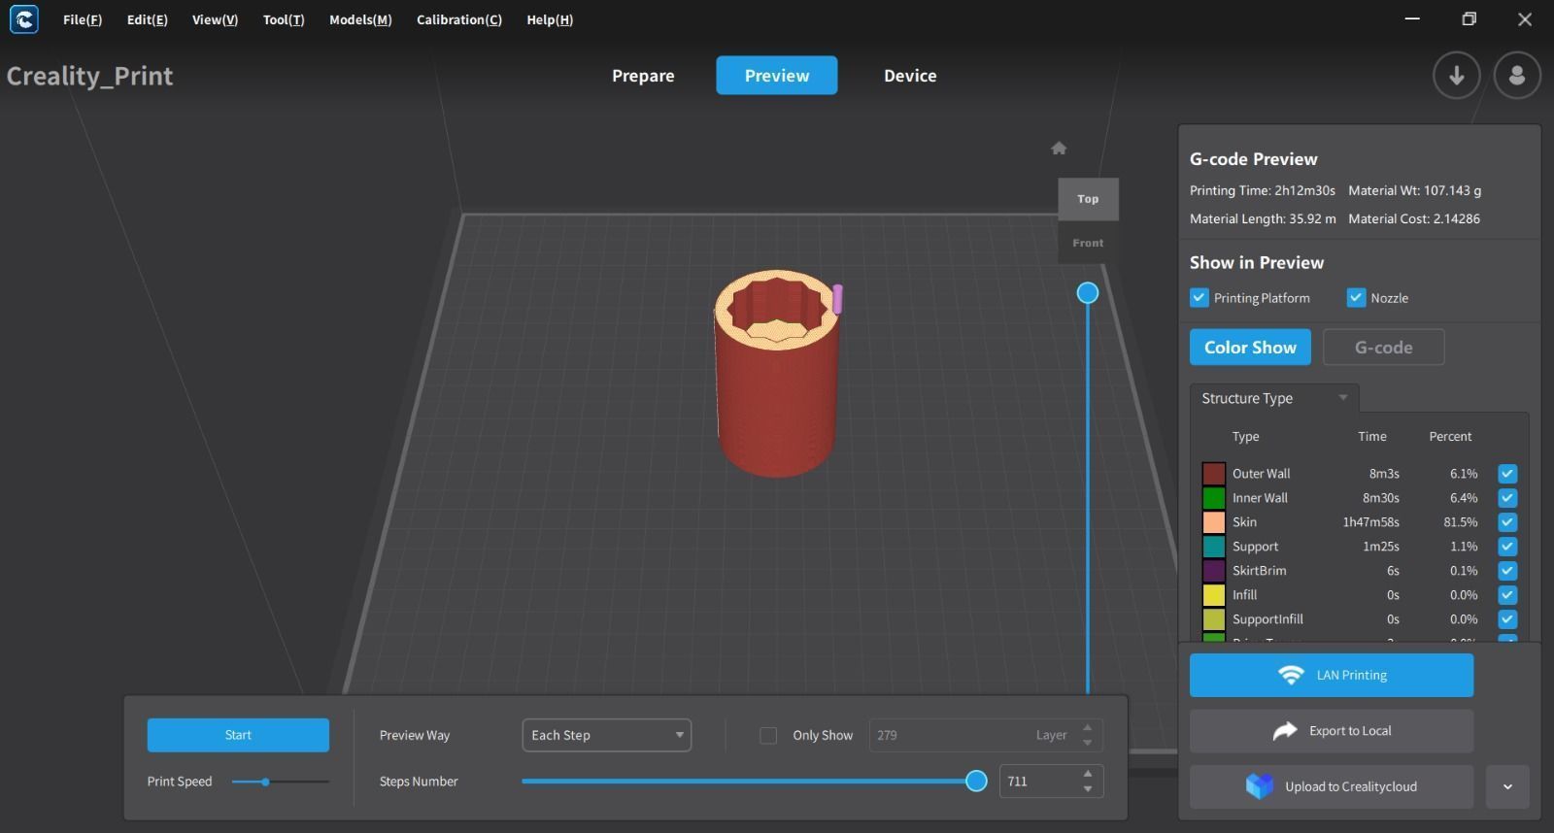This screenshot has width=1554, height=833.
Task: Open the download manager arrow icon
Action: [x=1456, y=76]
